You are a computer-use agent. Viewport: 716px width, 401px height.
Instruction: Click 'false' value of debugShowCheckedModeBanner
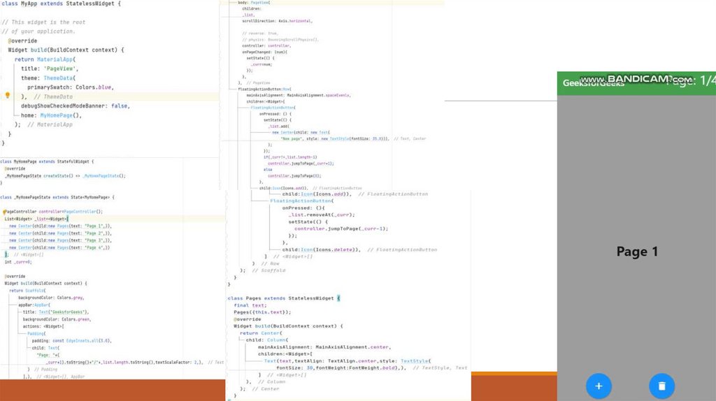click(120, 105)
